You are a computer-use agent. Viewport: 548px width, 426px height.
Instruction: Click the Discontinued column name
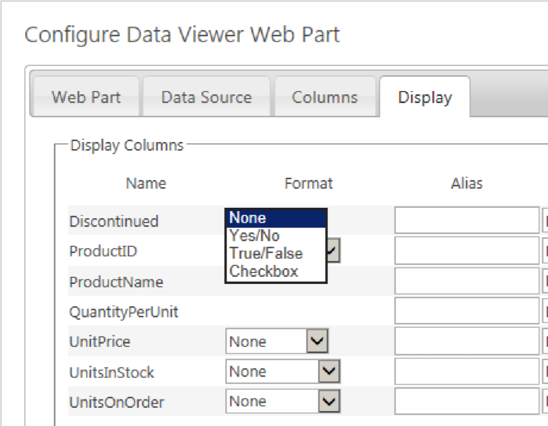pyautogui.click(x=113, y=221)
